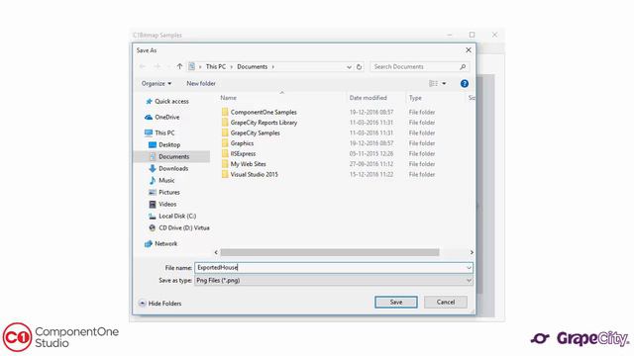Viewport: 634px width, 356px height.
Task: Click the Downloads arrow icon
Action: point(153,169)
